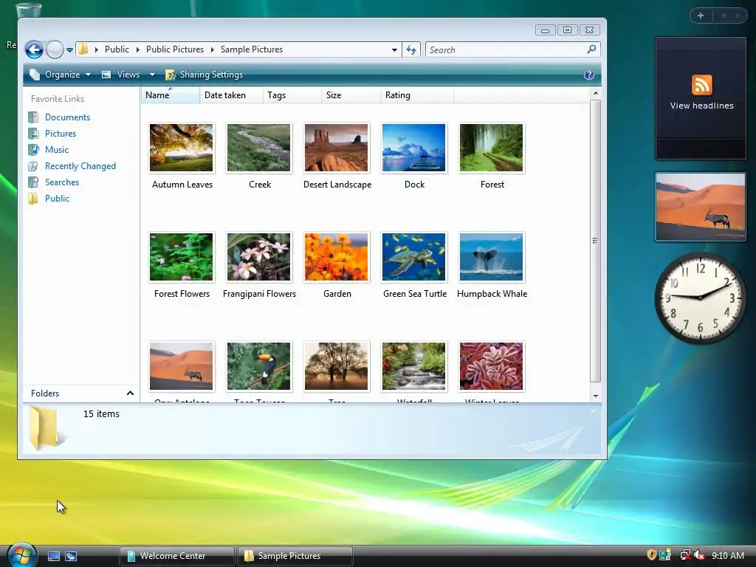Click the security shield tray icon
This screenshot has width=756, height=567.
[x=651, y=555]
